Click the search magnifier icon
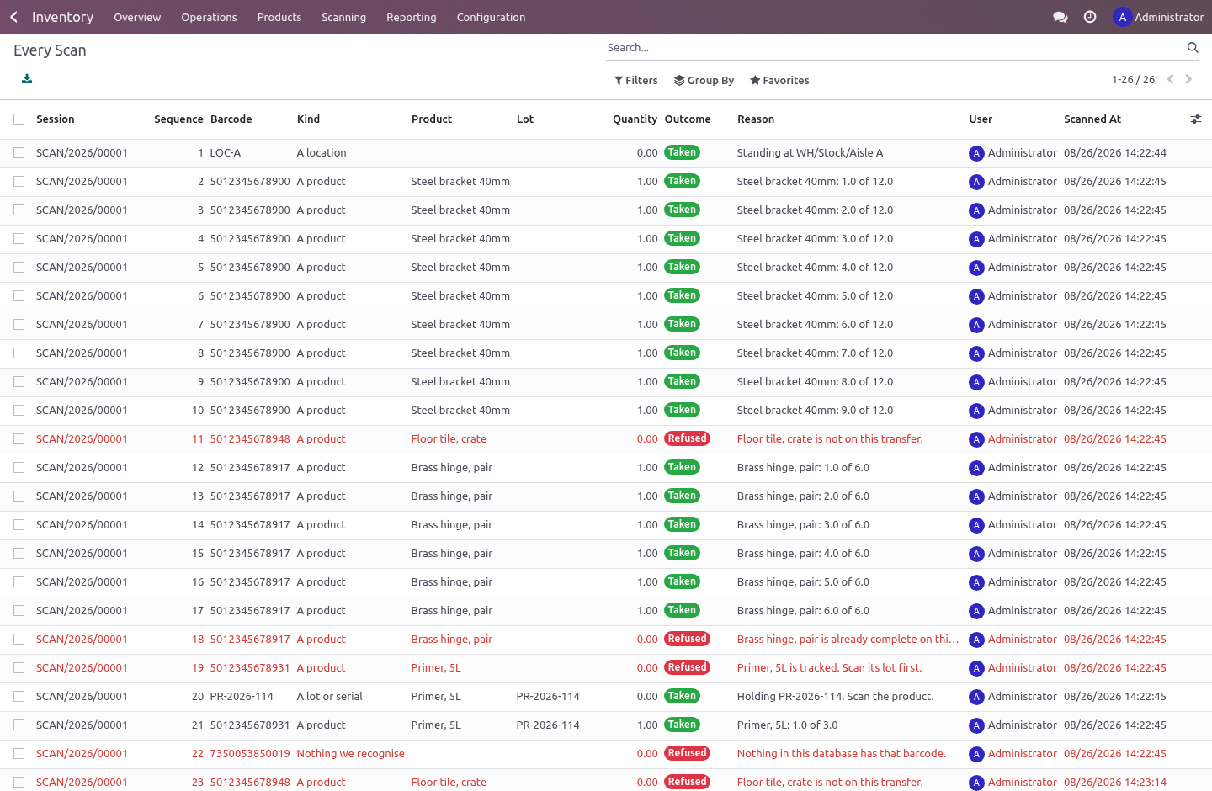Viewport: 1212px width, 791px height. point(1193,48)
